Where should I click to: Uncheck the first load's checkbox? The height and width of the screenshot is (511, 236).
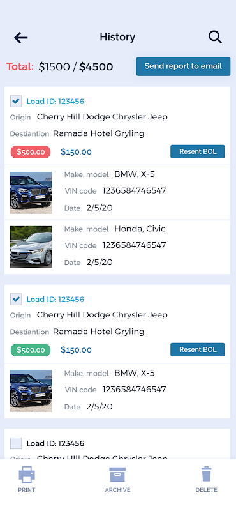16,102
